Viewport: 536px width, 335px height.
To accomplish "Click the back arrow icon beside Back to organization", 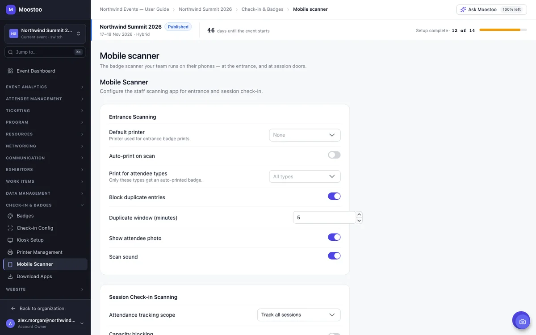I will [13, 309].
